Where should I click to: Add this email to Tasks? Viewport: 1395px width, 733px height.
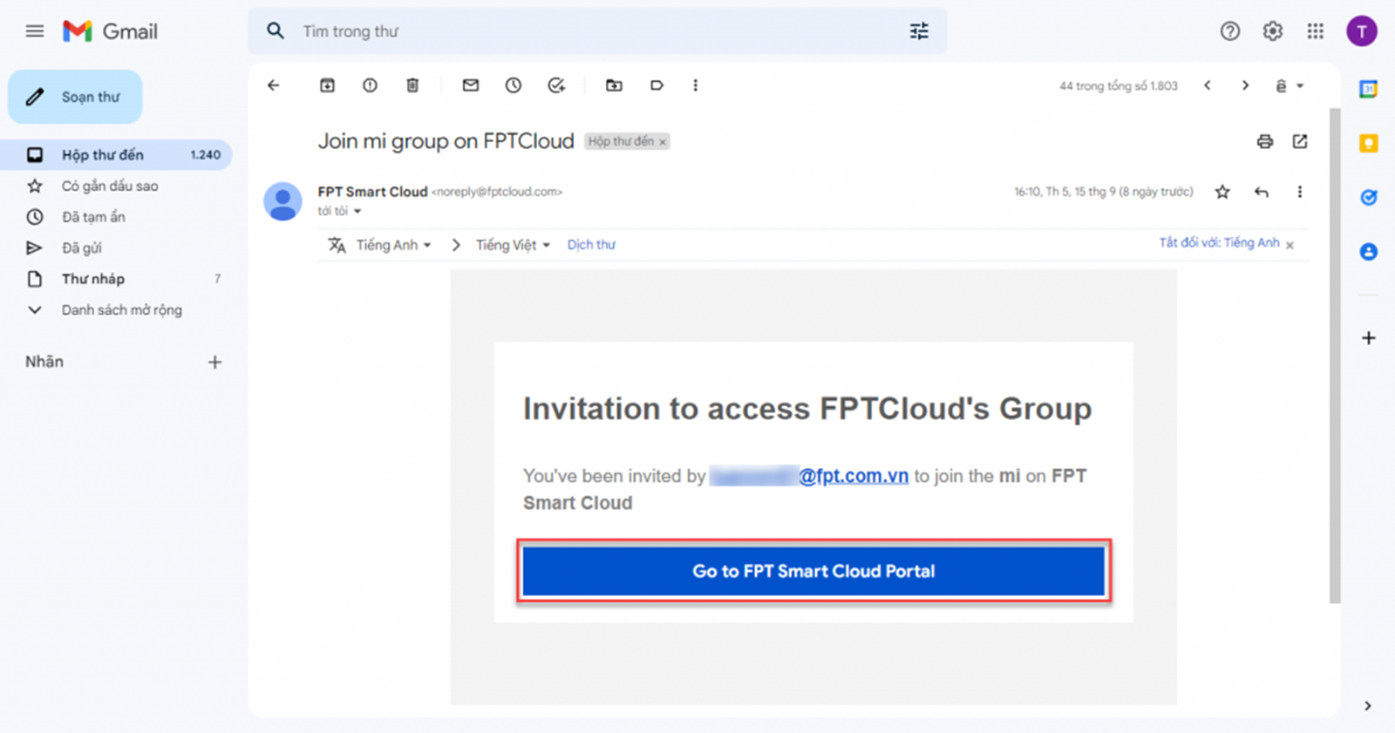tap(556, 85)
